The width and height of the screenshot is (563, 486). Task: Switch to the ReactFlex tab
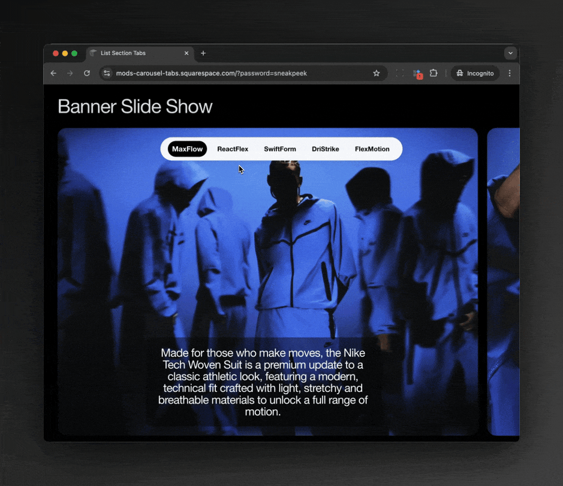click(233, 149)
